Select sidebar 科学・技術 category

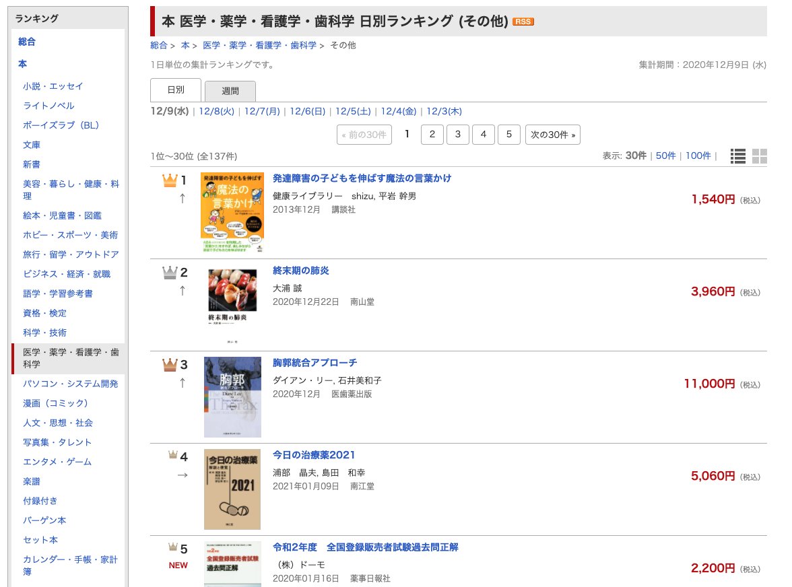point(44,333)
